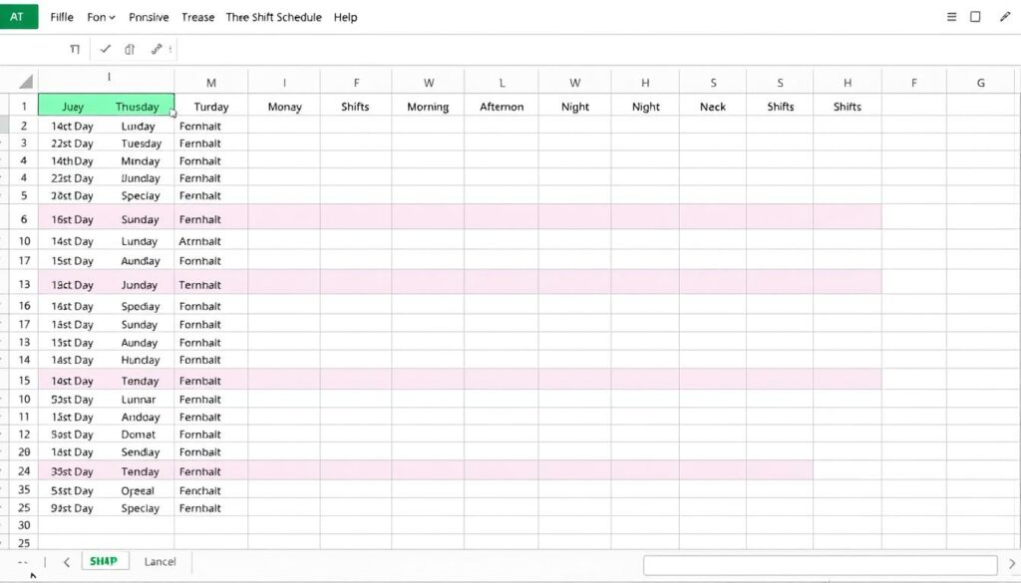
Task: Select the SHAP sheet tab
Action: 104,561
